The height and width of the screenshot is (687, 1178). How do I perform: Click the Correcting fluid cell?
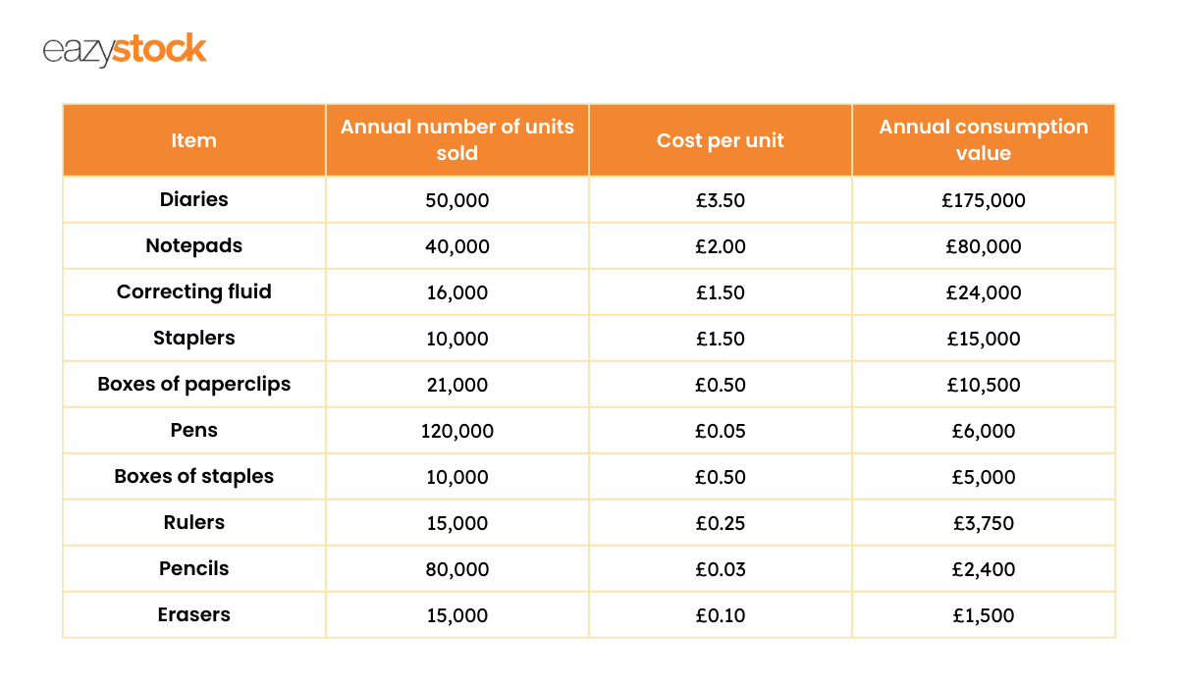pos(193,291)
